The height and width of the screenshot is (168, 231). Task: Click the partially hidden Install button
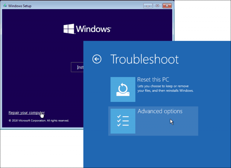point(77,67)
